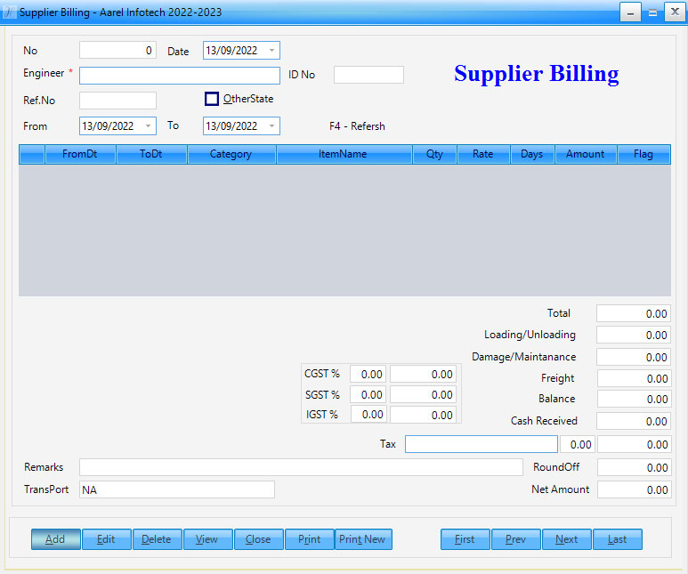688x574 pixels.
Task: Click the Tax percentage field
Action: click(578, 445)
